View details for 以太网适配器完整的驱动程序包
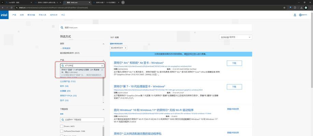Image resolution: width=313 pixels, height=136 pixels. (x=233, y=133)
